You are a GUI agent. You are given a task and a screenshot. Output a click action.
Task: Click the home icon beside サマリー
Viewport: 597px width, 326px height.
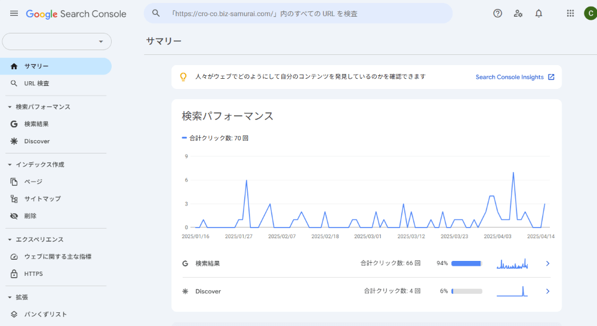[x=14, y=66]
